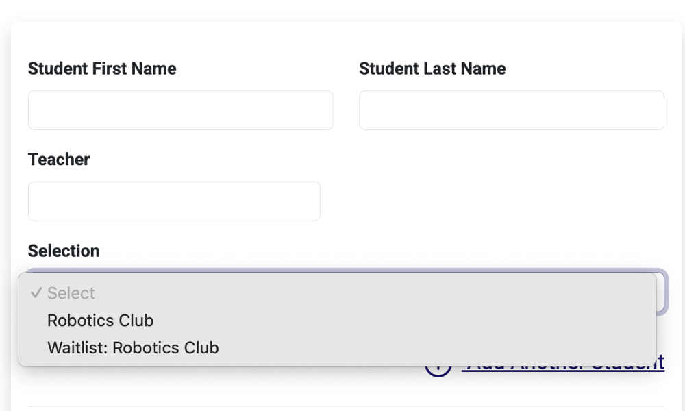The height and width of the screenshot is (411, 685).
Task: Choose Waitlist: Robotics Club option
Action: [132, 348]
